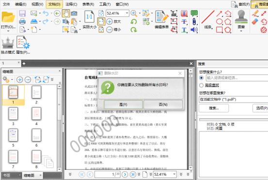Open the Document(D) menu
This screenshot has height=180, width=268.
click(x=54, y=4)
